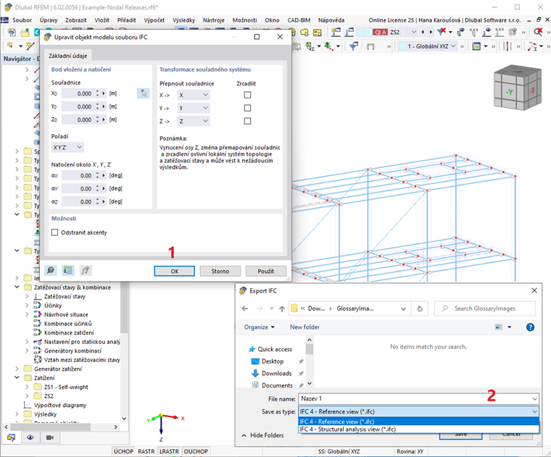Click the Navigator Data tab icon at bottom
This screenshot has height=457, width=551.
tap(11, 437)
